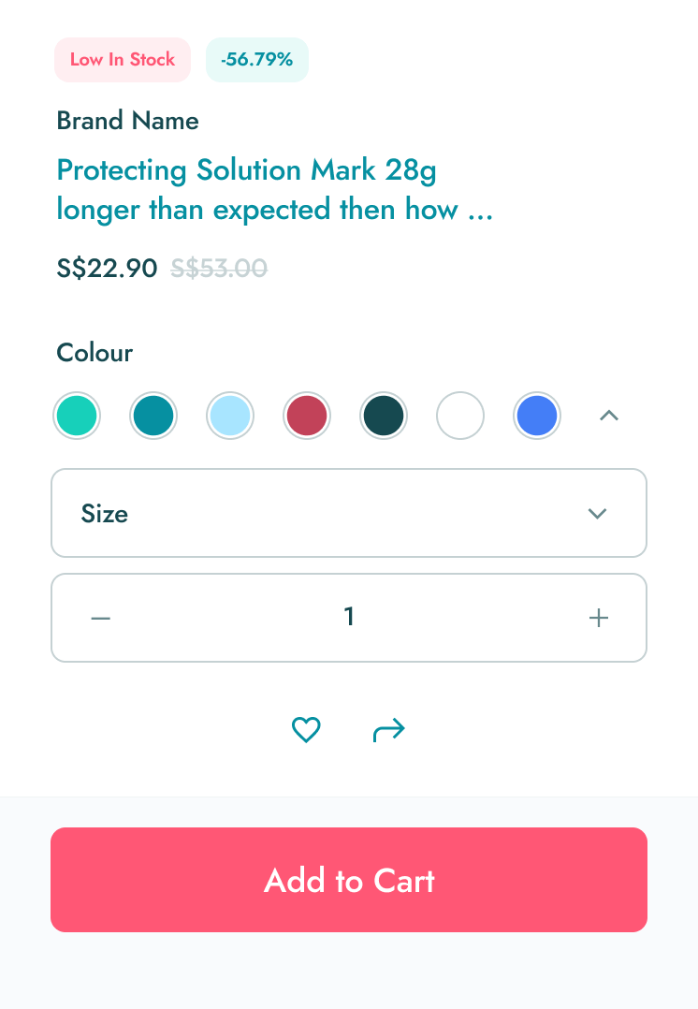Increase quantity with plus icon
The height and width of the screenshot is (1009, 698).
(599, 618)
